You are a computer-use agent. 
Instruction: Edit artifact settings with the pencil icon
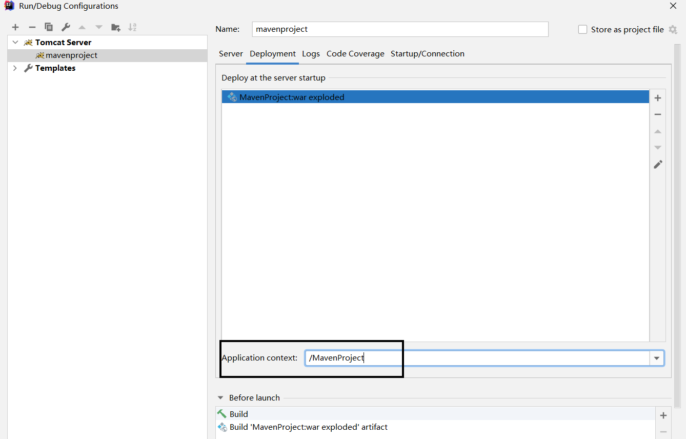point(658,164)
